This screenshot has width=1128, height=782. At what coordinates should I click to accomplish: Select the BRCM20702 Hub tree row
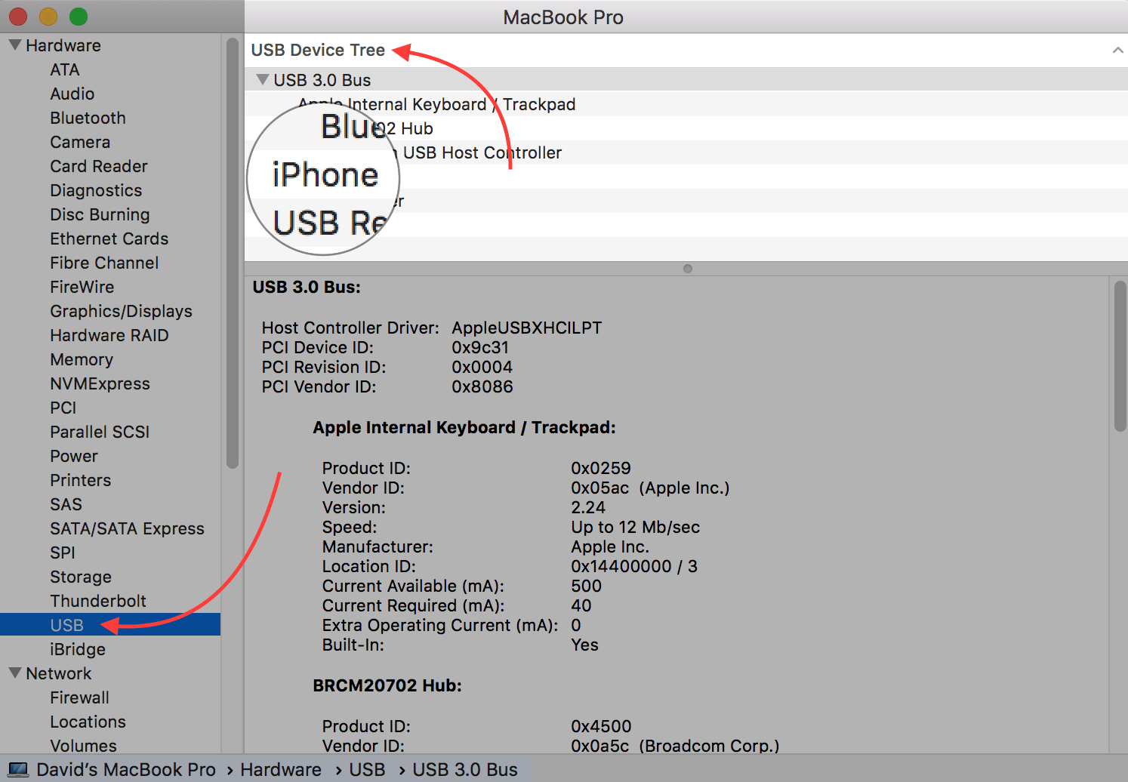pos(686,128)
